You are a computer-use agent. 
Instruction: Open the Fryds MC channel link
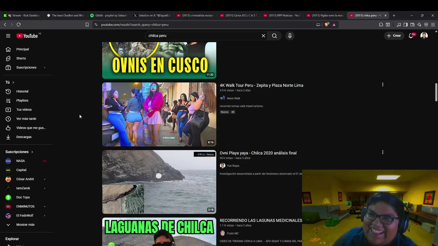coord(233,234)
